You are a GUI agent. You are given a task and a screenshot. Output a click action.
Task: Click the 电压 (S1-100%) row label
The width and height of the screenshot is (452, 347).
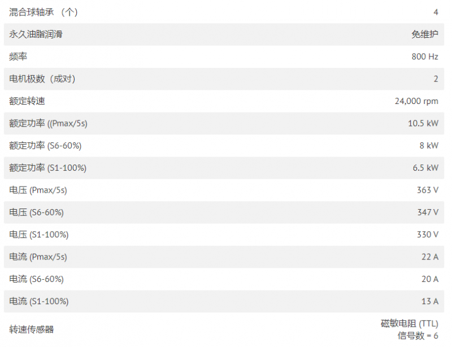[x=39, y=235]
